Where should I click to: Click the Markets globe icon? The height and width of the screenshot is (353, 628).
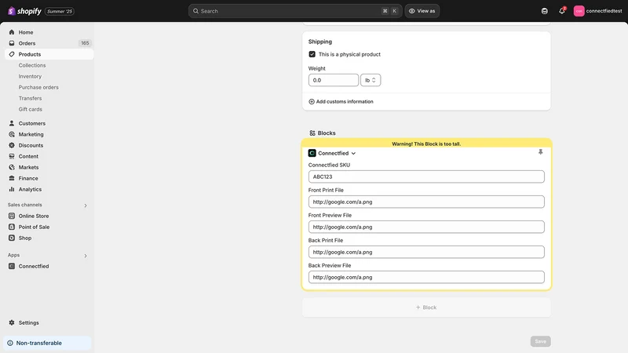click(12, 167)
